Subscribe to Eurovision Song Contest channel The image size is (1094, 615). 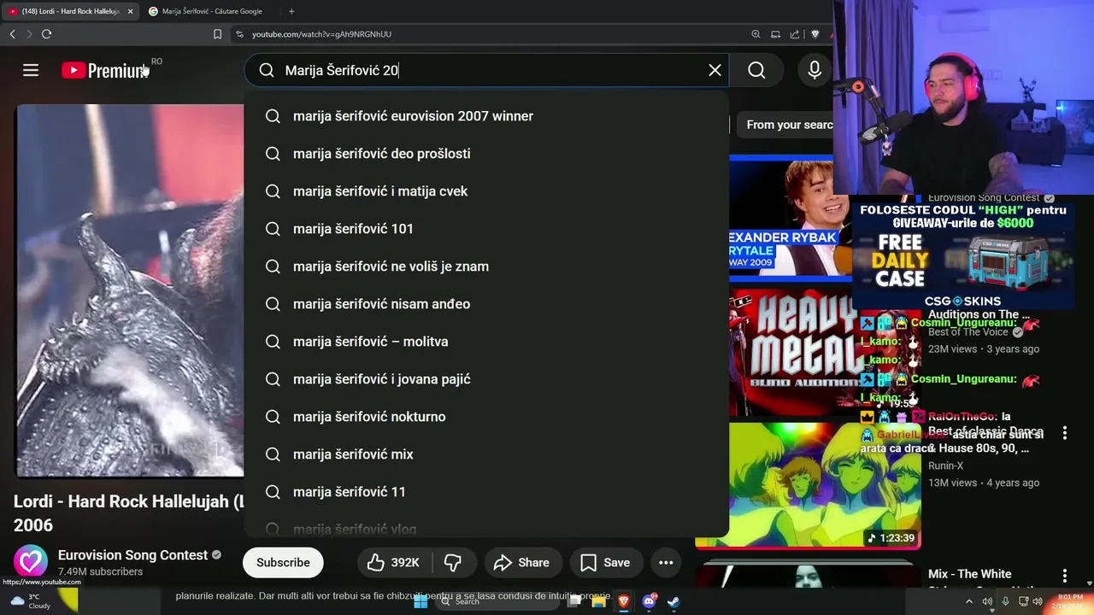pos(283,562)
